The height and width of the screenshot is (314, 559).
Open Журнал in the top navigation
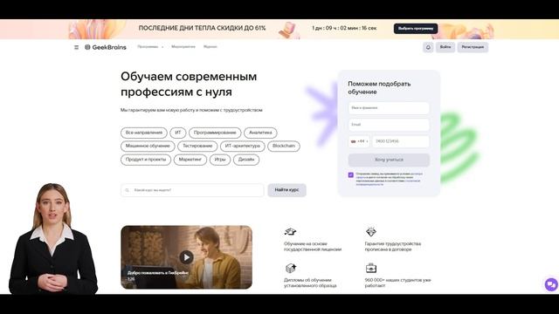(x=210, y=47)
